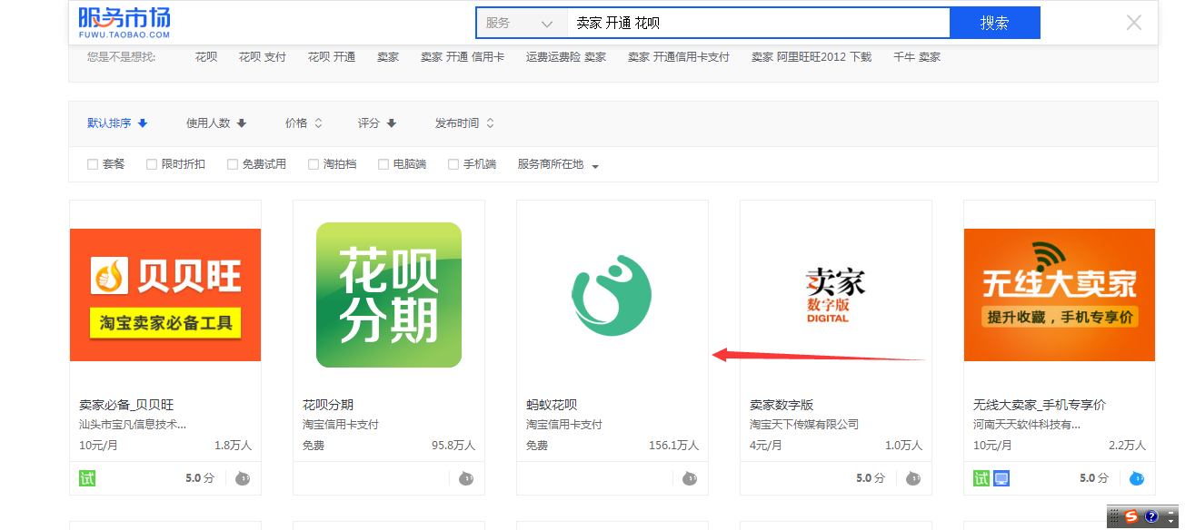The height and width of the screenshot is (530, 1195).
Task: Click the blue computer icon on 无线大卖家
Action: click(x=1001, y=478)
